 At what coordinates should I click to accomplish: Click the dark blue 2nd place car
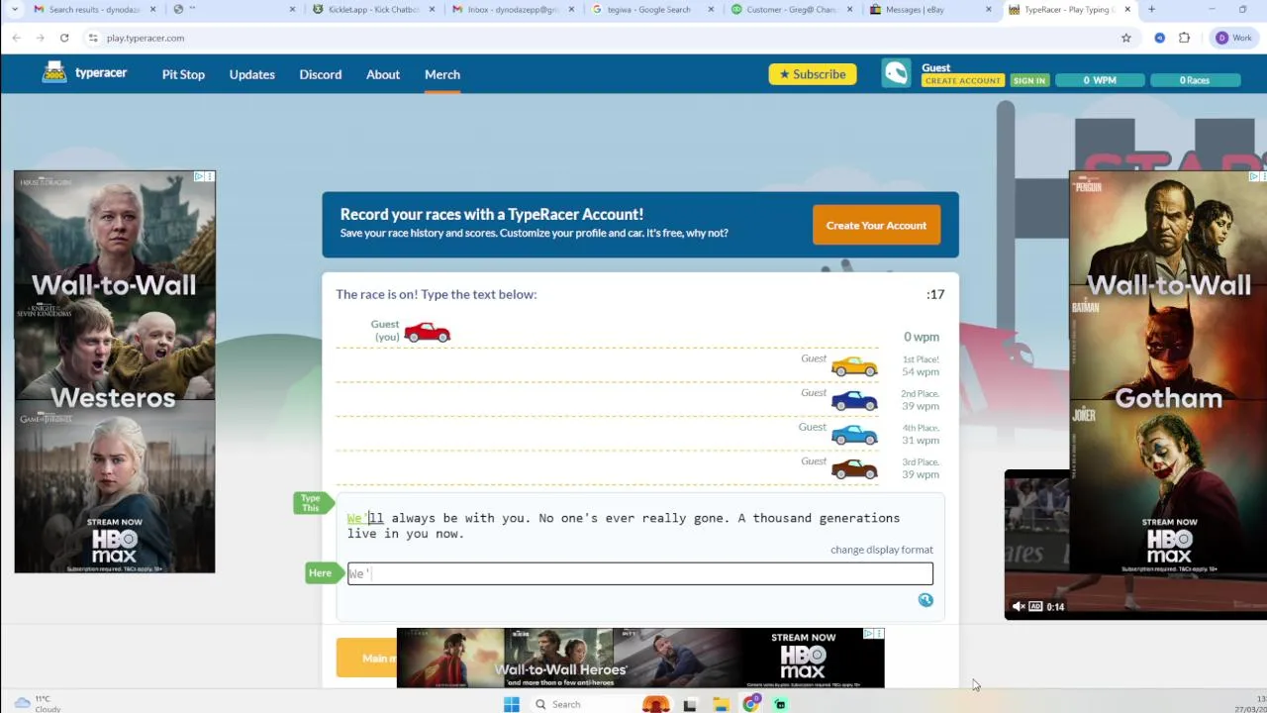854,401
